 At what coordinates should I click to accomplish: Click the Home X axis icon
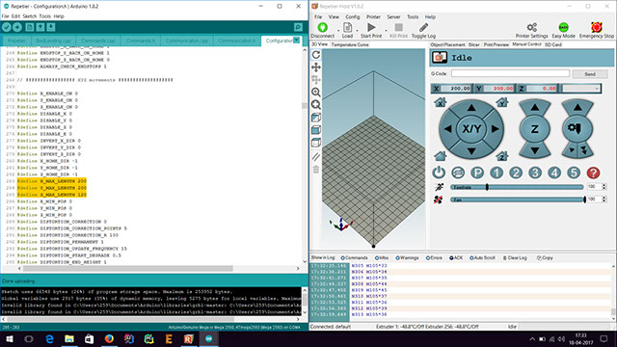pyautogui.click(x=440, y=103)
